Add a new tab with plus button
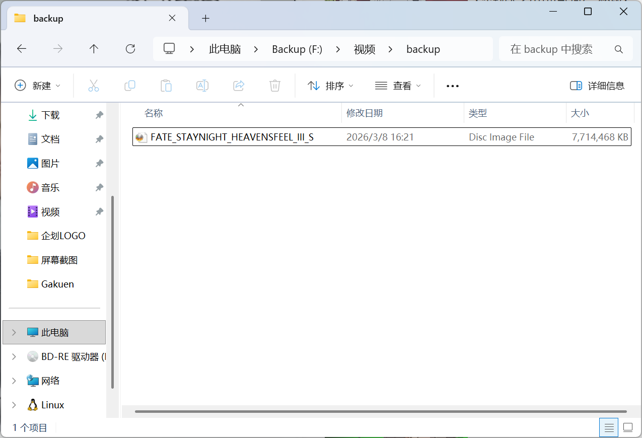 (x=205, y=18)
